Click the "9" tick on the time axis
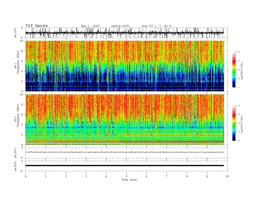This screenshot has height=198, width=256. point(207,176)
